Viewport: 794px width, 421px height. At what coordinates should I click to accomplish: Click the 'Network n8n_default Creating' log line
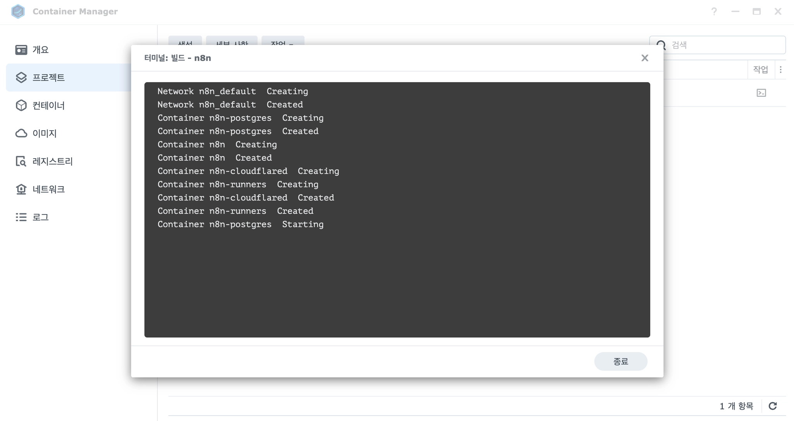pos(233,91)
